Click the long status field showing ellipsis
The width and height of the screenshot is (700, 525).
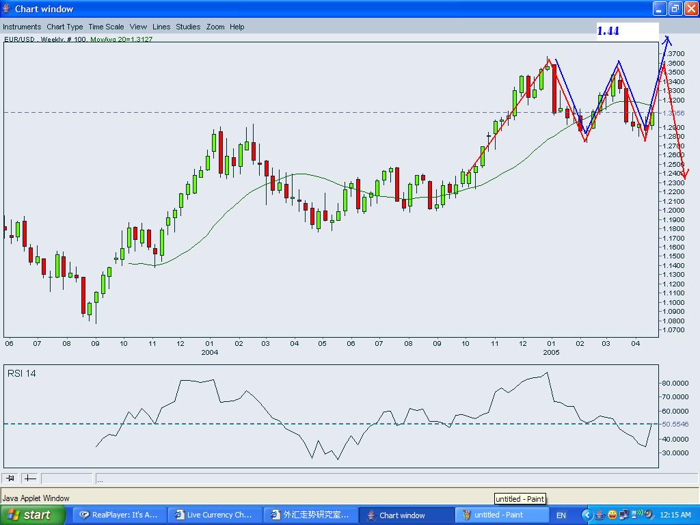396,479
